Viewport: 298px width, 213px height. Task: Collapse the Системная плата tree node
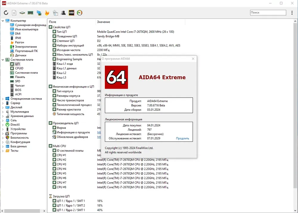[3, 60]
